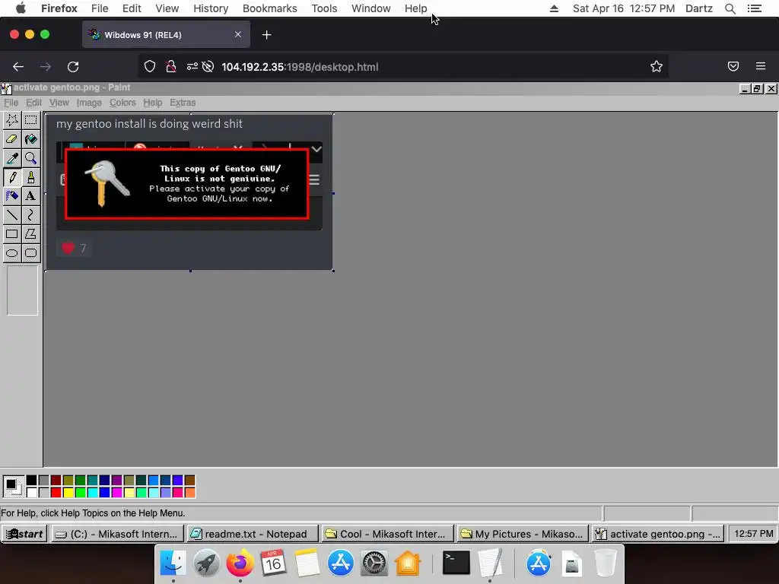Image resolution: width=779 pixels, height=584 pixels.
Task: Pick the black color swatch in palette
Action: click(x=31, y=481)
